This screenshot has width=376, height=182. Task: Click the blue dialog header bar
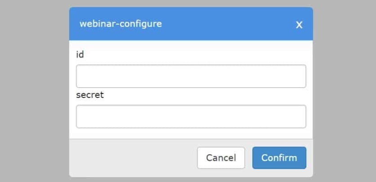coord(191,24)
